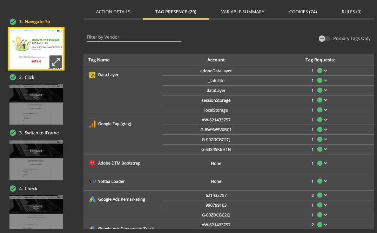Select step label 4. Check
377x233 pixels.
pyautogui.click(x=28, y=189)
